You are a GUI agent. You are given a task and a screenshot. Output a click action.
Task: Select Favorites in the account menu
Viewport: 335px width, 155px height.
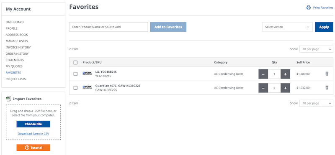pyautogui.click(x=13, y=73)
